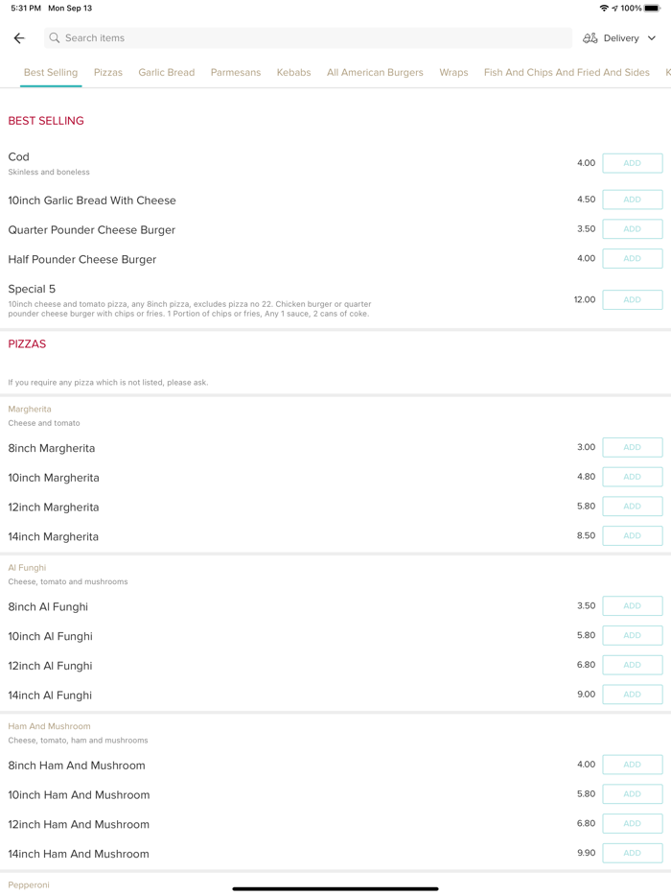Tap the back arrow icon
Viewport: 671px width, 896px height.
(19, 38)
